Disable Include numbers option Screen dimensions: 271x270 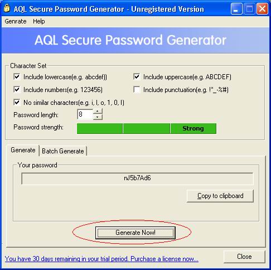(x=17, y=89)
